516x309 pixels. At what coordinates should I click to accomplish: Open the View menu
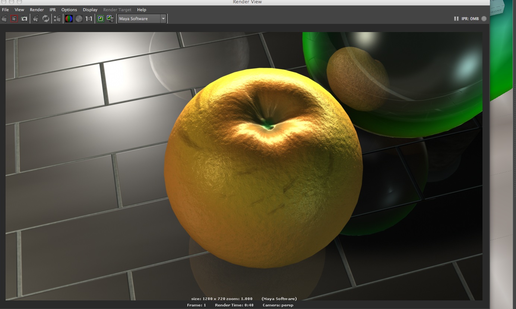19,10
